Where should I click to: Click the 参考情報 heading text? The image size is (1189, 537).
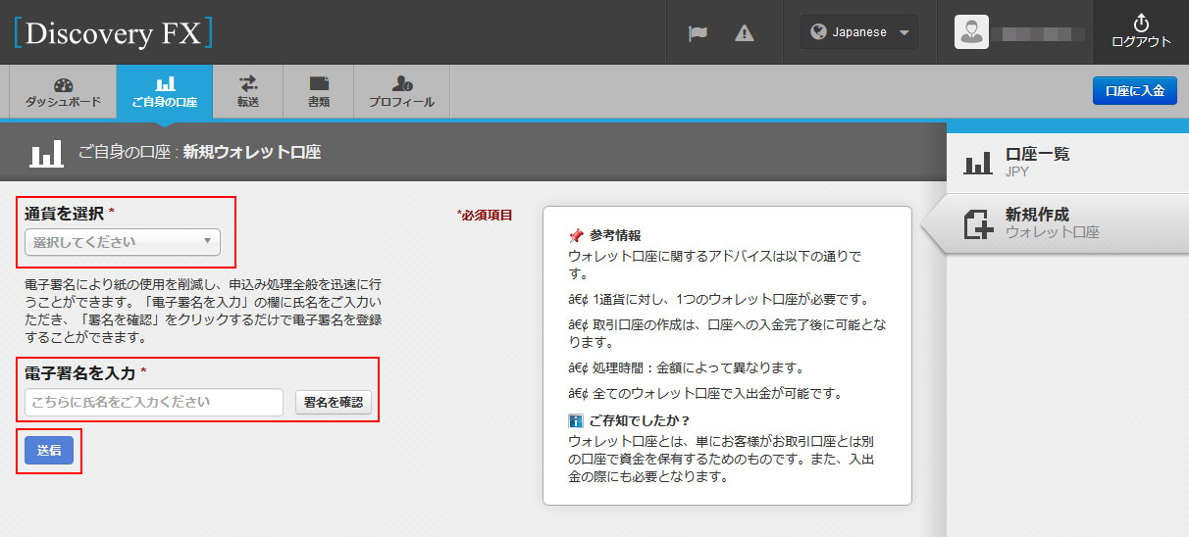coord(615,236)
